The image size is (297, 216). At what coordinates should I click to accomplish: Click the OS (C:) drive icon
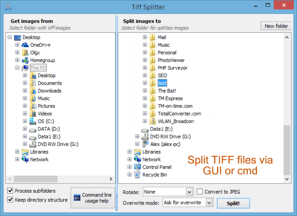click(33, 121)
